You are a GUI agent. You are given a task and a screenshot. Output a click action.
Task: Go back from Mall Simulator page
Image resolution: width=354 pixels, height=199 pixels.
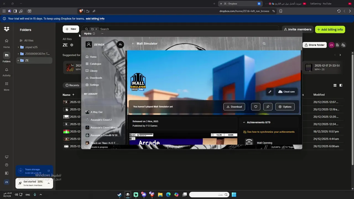coord(133,43)
